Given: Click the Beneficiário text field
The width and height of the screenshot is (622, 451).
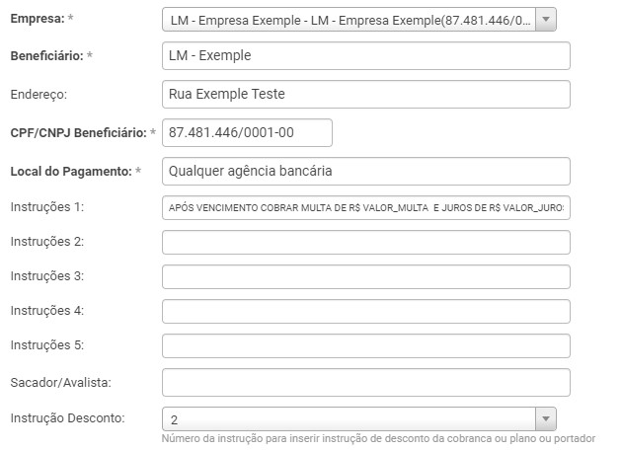Looking at the screenshot, I should coord(365,55).
